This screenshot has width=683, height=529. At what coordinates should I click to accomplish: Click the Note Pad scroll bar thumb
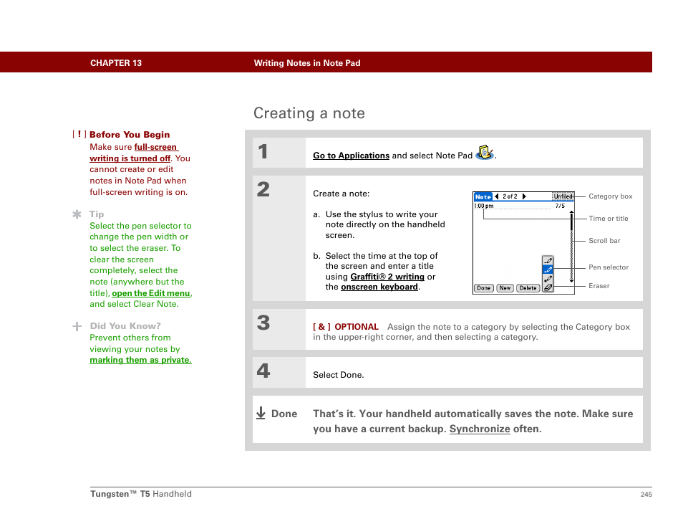571,224
